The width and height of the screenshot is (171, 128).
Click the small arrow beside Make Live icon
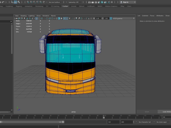[x=47, y=2]
